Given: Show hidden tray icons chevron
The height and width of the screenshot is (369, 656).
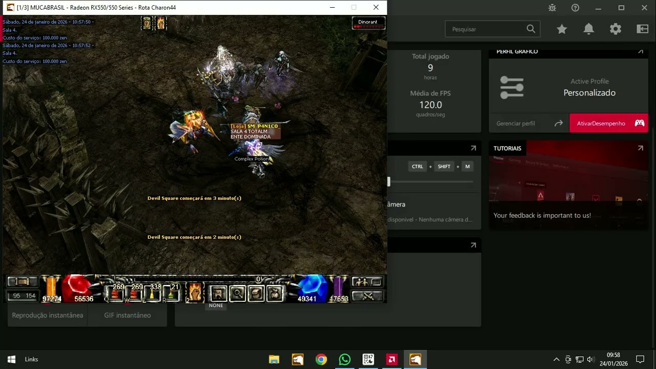Looking at the screenshot, I should (x=556, y=359).
